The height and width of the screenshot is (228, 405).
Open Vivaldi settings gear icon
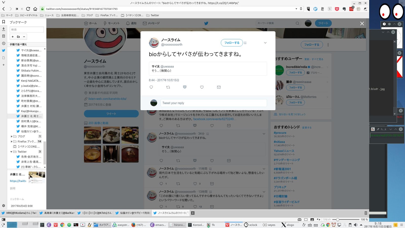pos(4,206)
